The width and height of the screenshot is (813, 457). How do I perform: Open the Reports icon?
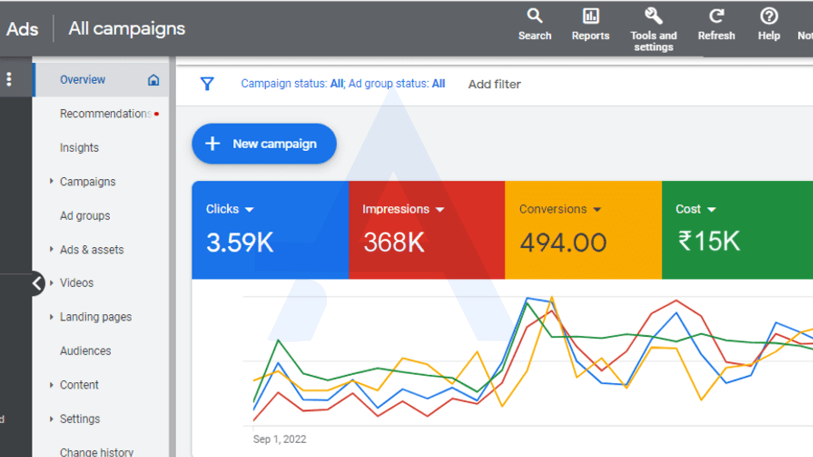pyautogui.click(x=590, y=24)
